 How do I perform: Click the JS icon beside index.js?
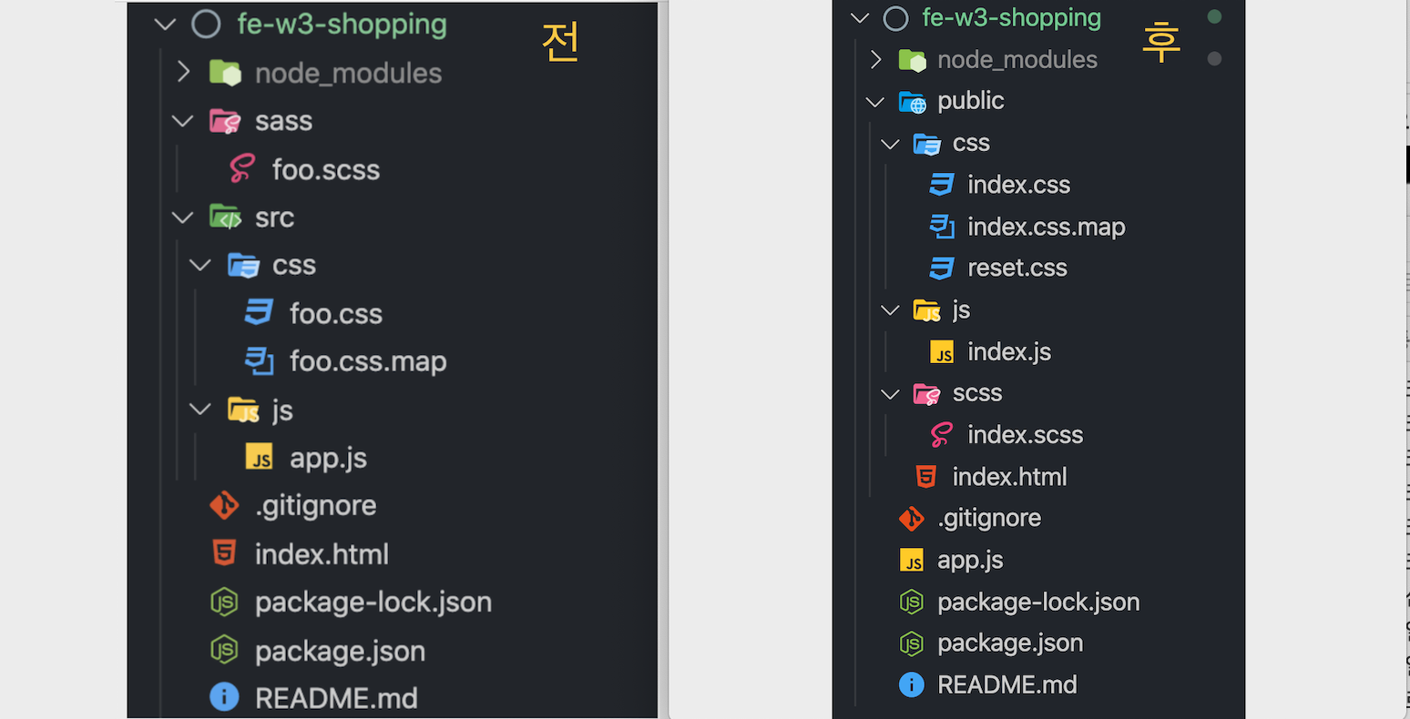942,352
